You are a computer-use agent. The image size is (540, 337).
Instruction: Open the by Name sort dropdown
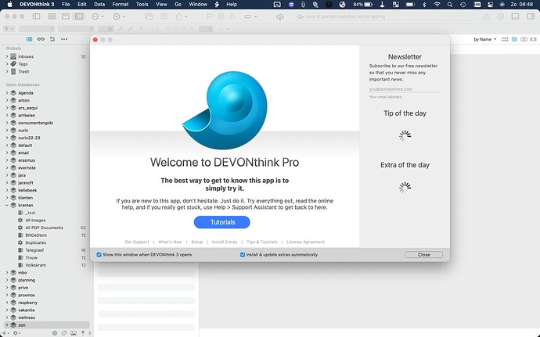click(485, 39)
